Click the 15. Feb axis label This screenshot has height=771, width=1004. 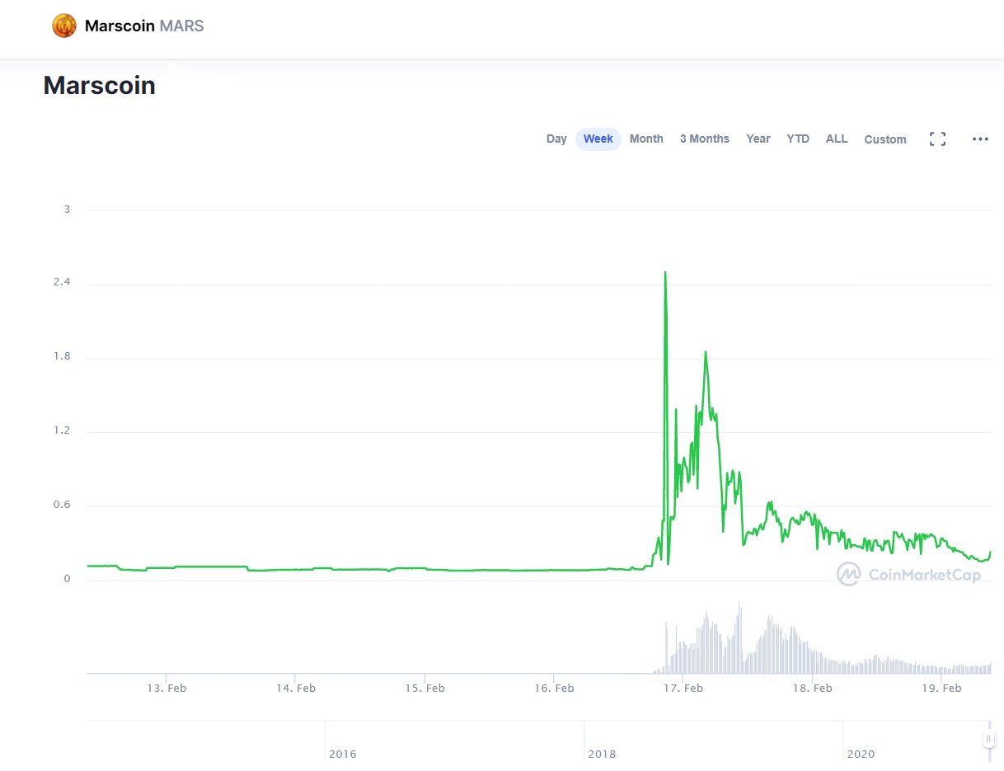click(425, 688)
